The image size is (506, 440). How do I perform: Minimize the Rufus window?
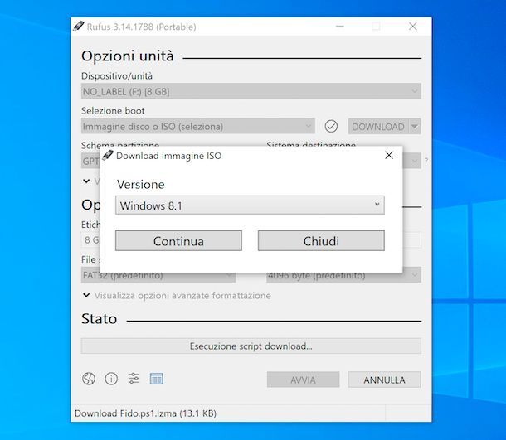coord(340,27)
